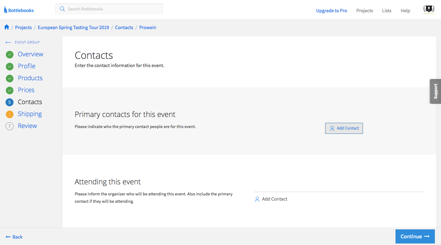
Task: Open Upgrade to Pro link
Action: click(332, 10)
